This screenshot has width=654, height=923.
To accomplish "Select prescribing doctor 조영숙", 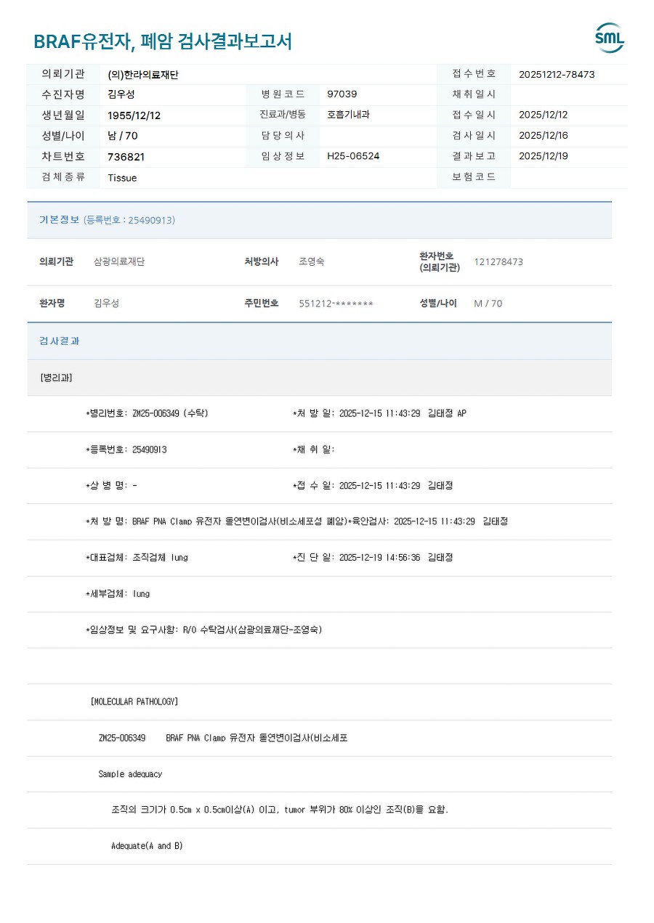I will click(312, 262).
